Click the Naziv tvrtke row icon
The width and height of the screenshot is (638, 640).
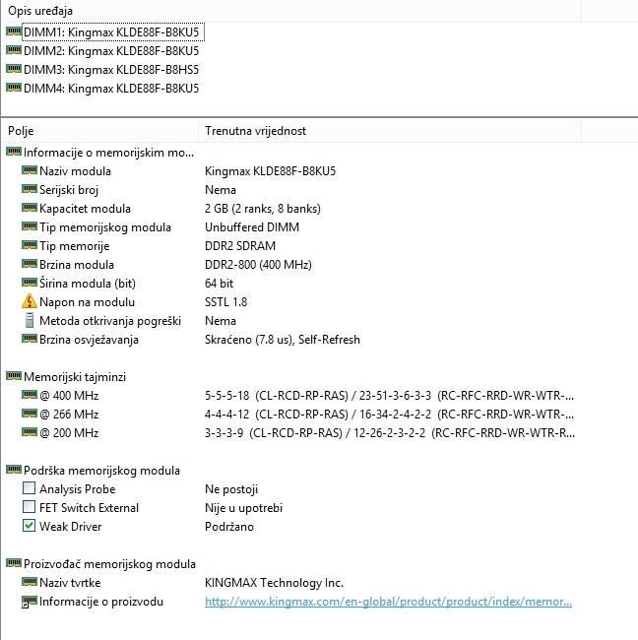tap(30, 582)
